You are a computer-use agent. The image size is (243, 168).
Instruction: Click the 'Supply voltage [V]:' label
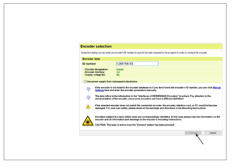pyautogui.click(x=95, y=75)
